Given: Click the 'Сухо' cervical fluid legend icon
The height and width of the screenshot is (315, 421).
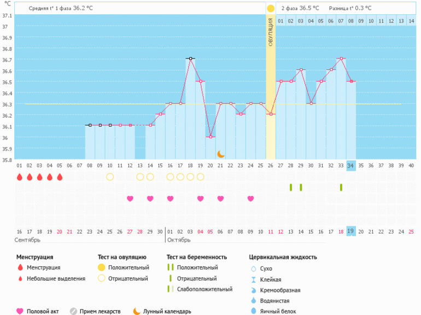Looking at the screenshot, I should pyautogui.click(x=253, y=269).
